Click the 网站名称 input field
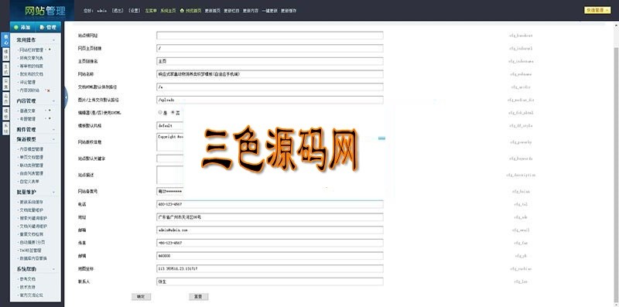The image size is (619, 307). [x=269, y=74]
